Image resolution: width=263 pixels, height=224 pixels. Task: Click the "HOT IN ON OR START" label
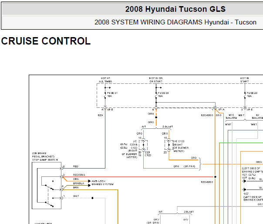coord(156,80)
